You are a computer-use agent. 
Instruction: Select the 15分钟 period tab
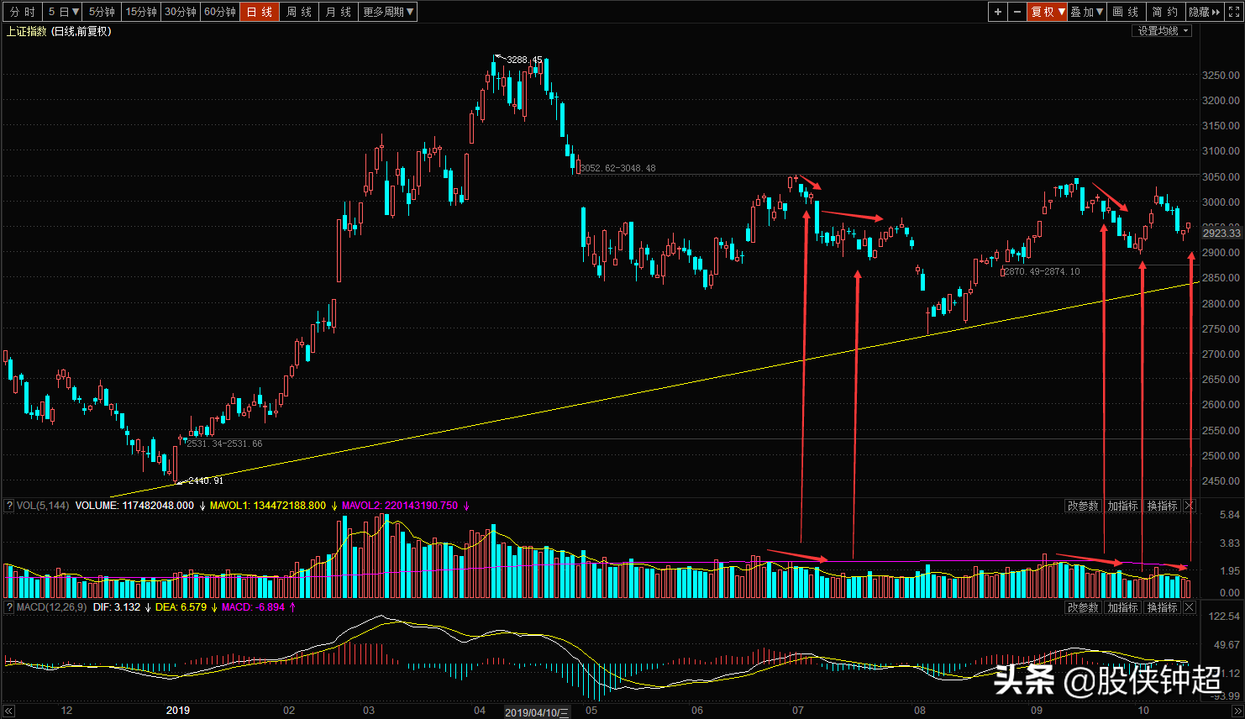[141, 12]
